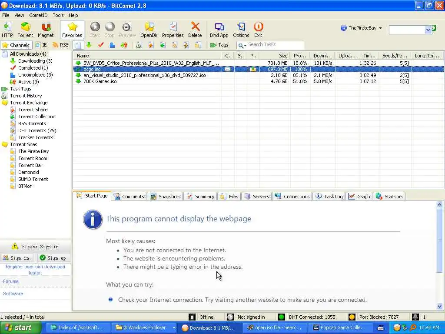Click the Preview toolbar icon
The width and height of the screenshot is (445, 334).
coord(127,30)
